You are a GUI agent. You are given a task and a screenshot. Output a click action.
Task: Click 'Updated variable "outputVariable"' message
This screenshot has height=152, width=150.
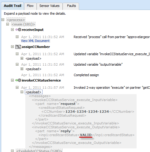98,64
